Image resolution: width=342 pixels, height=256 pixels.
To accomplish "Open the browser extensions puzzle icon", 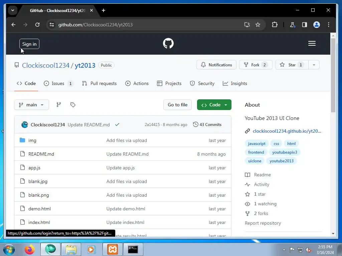I will [x=275, y=25].
